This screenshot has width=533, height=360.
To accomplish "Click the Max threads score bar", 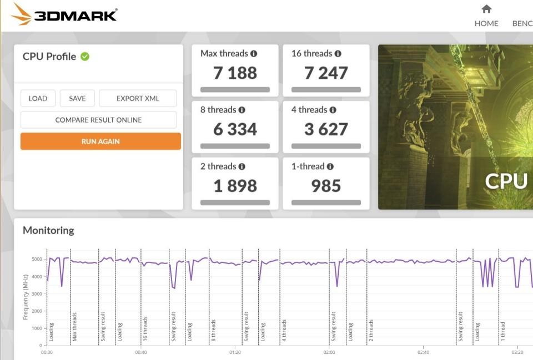I will (235, 90).
